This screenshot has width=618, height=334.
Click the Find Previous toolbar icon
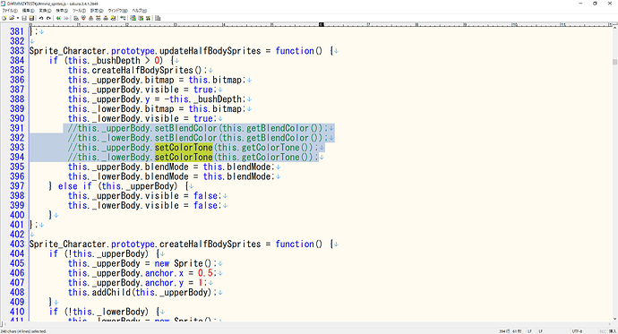[x=90, y=18]
